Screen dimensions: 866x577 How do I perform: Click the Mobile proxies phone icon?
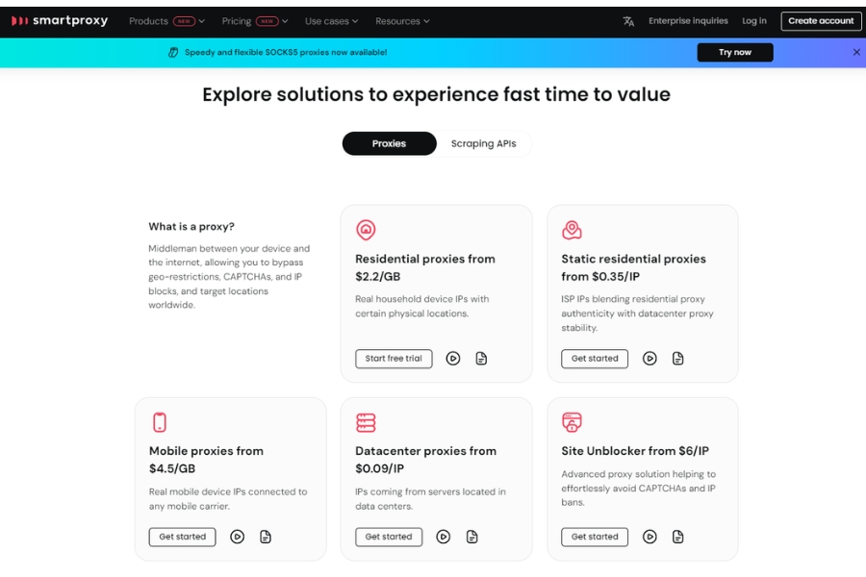pyautogui.click(x=160, y=422)
